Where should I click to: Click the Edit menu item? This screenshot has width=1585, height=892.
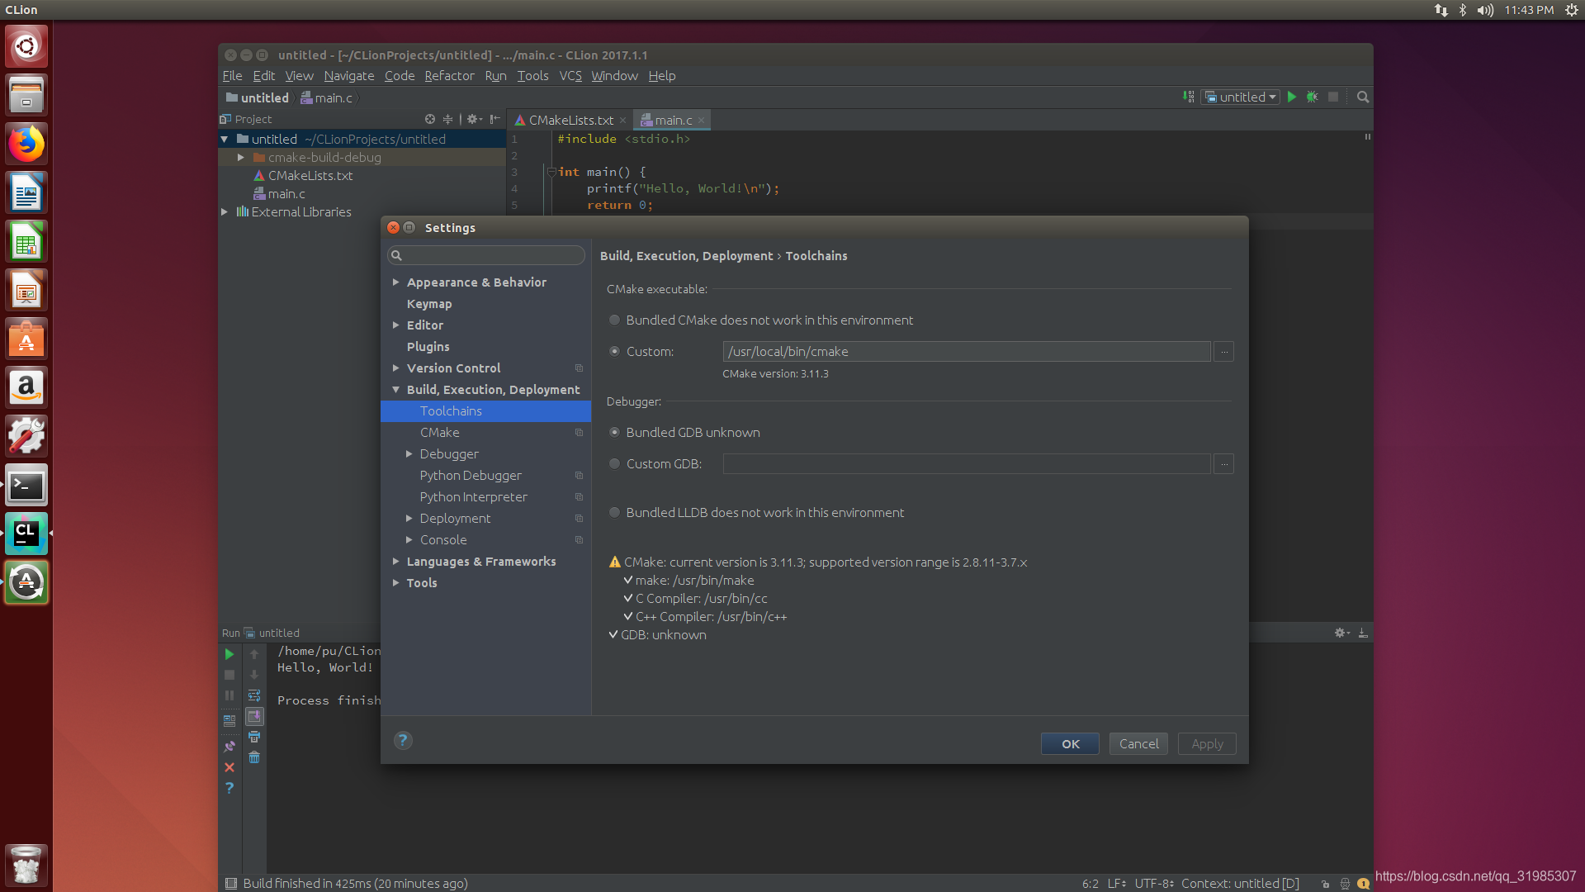pyautogui.click(x=264, y=75)
